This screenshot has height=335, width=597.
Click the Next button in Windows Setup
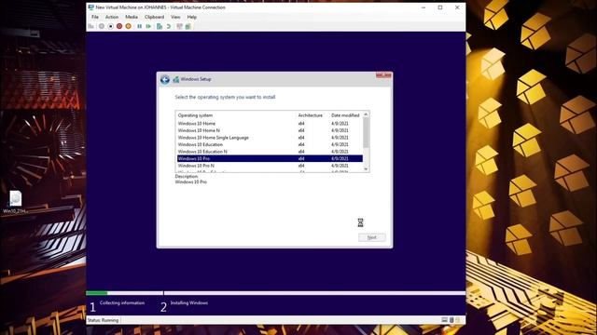click(x=372, y=237)
